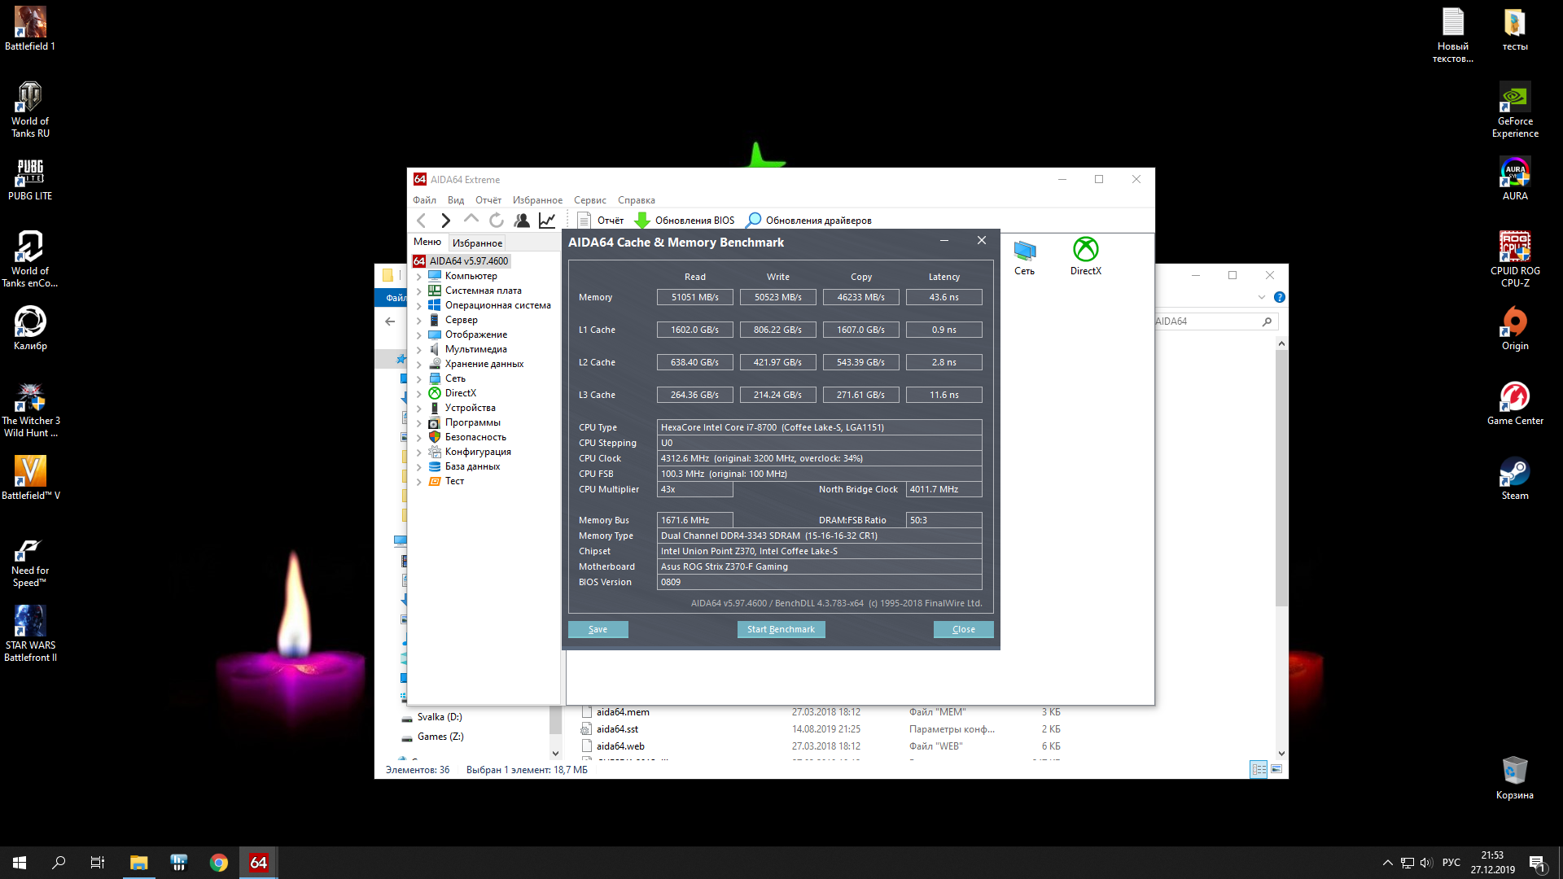
Task: Click Chrome icon in the taskbar
Action: [x=218, y=863]
